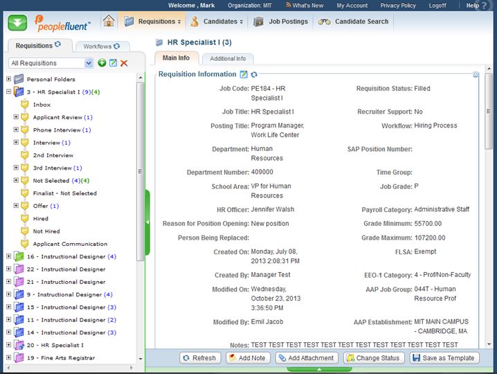The height and width of the screenshot is (374, 497).
Task: Open the Workflows tab
Action: pyautogui.click(x=101, y=46)
